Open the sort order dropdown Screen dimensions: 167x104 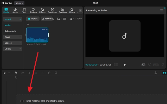[x=72, y=19]
